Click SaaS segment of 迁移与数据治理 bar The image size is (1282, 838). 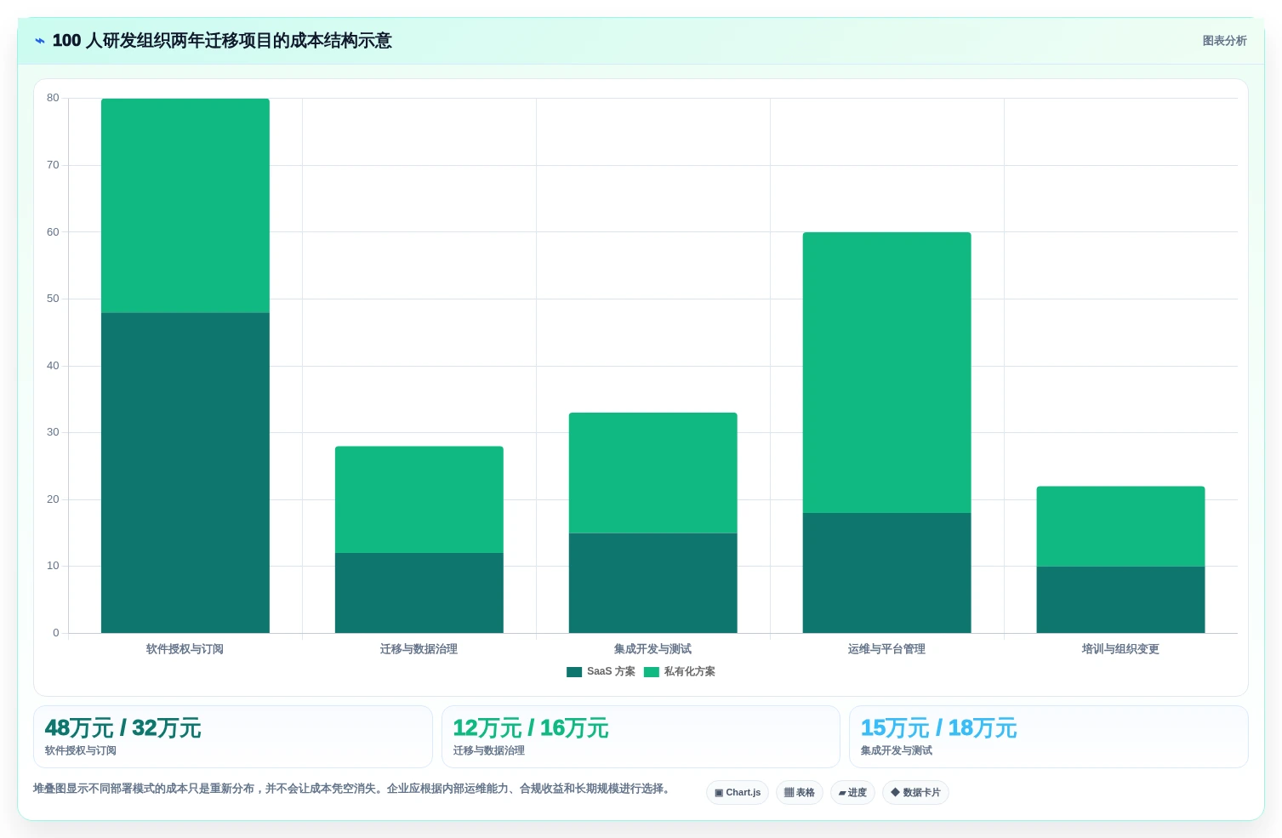pos(419,593)
